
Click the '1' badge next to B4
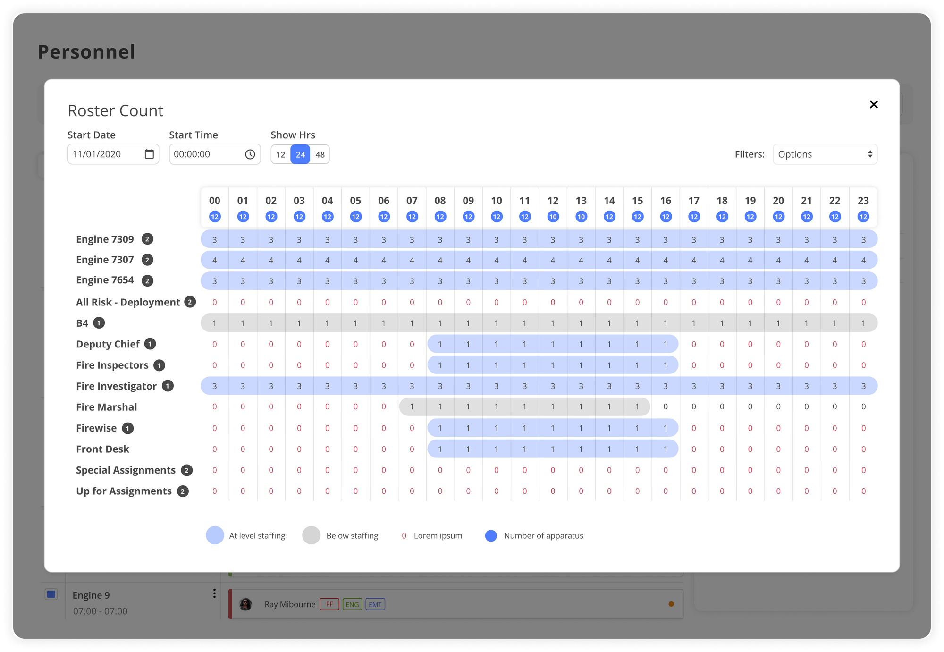[x=98, y=323]
